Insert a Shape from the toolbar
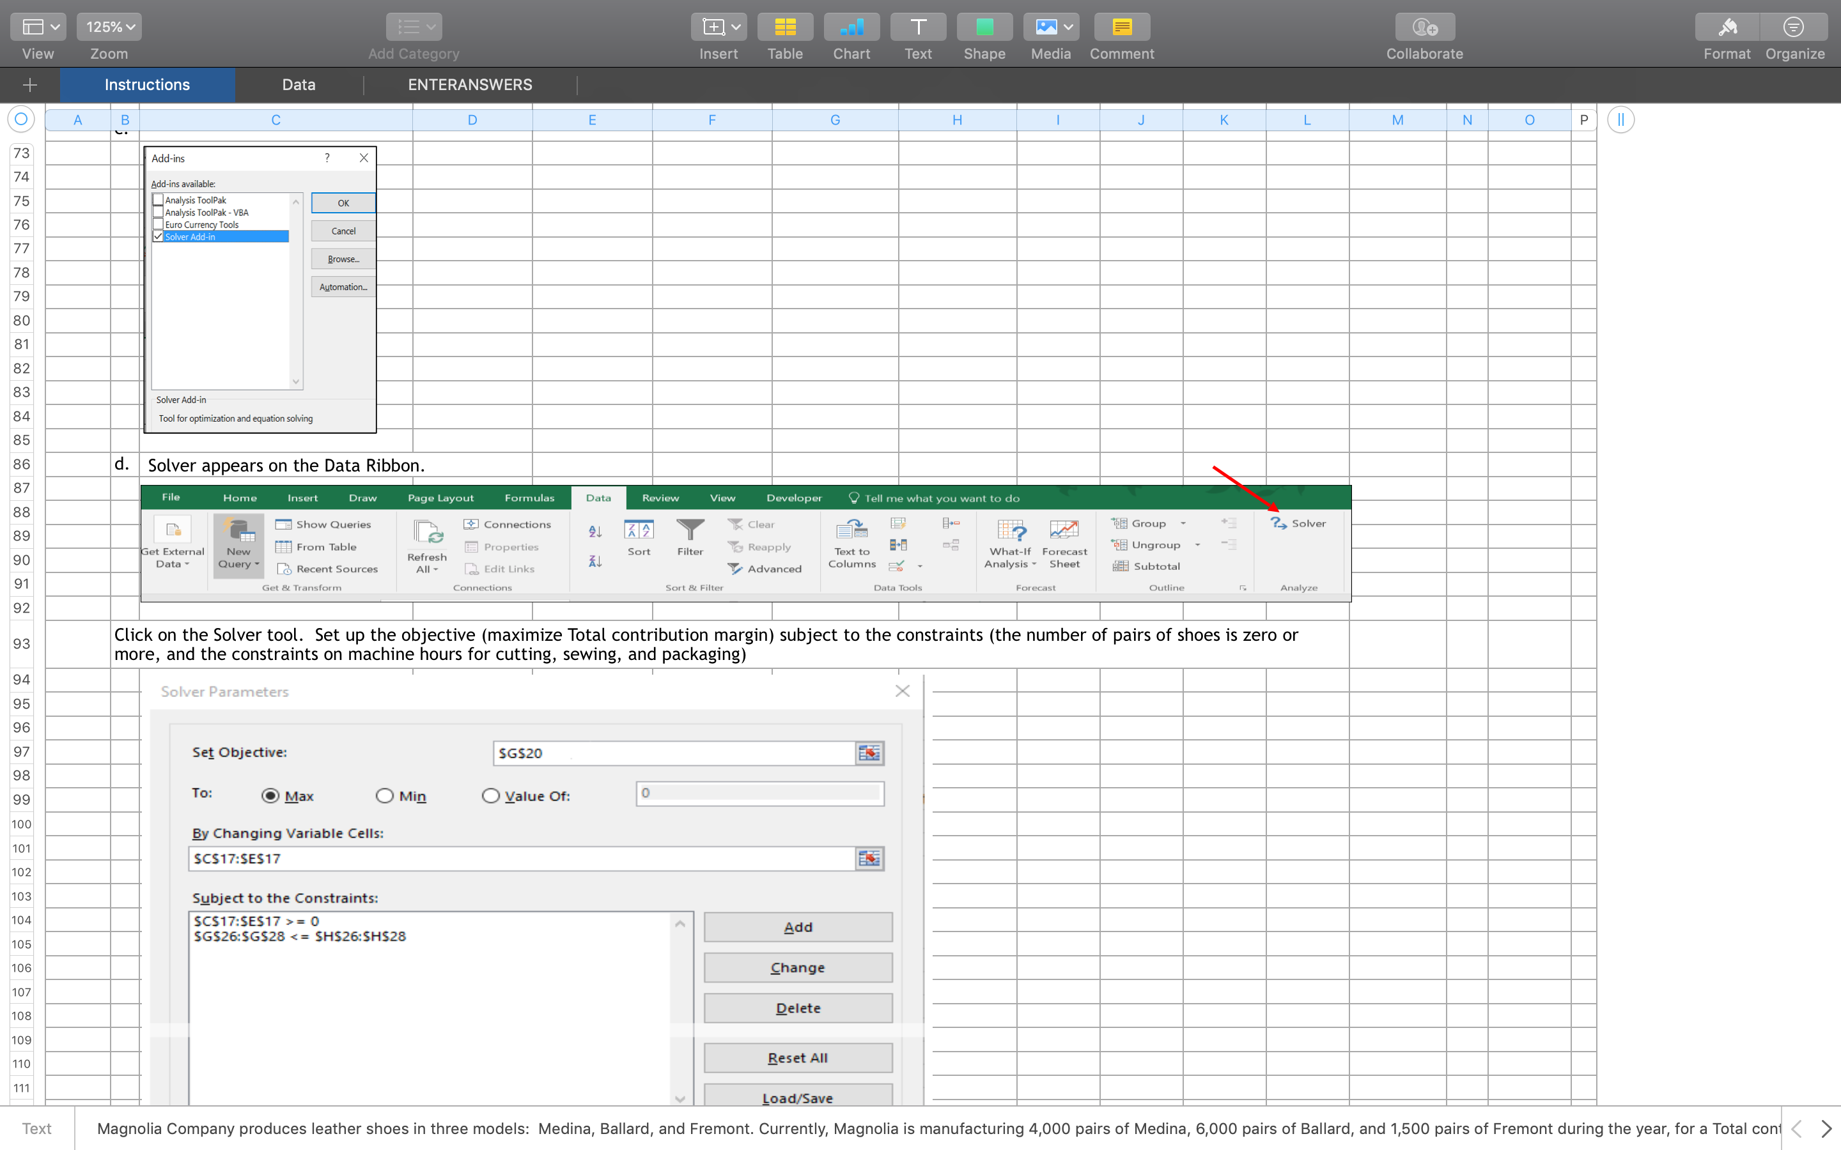Viewport: 1841px width, 1150px height. (x=984, y=27)
